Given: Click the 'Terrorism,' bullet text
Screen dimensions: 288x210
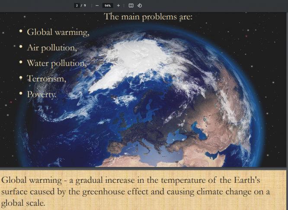Looking at the screenshot, I should (46, 79).
